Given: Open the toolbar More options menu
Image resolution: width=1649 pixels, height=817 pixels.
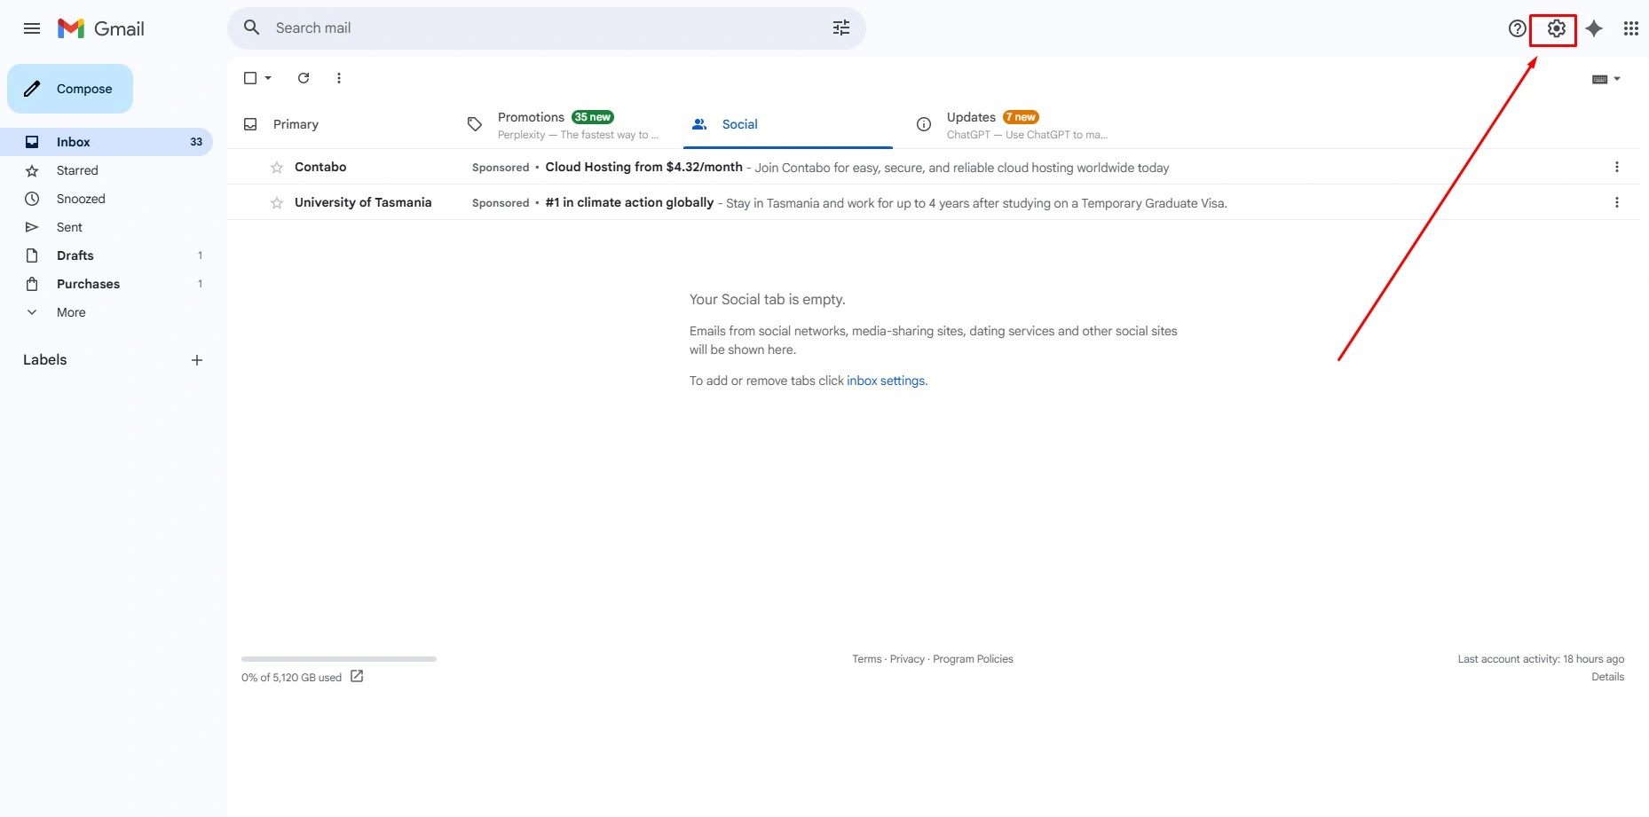Looking at the screenshot, I should click(x=339, y=78).
